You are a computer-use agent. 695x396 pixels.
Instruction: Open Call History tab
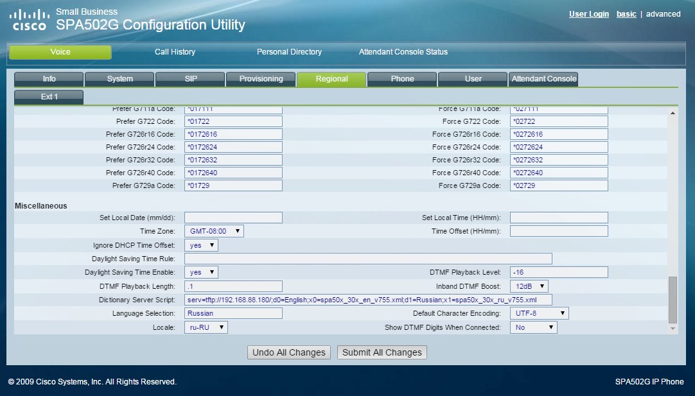175,52
